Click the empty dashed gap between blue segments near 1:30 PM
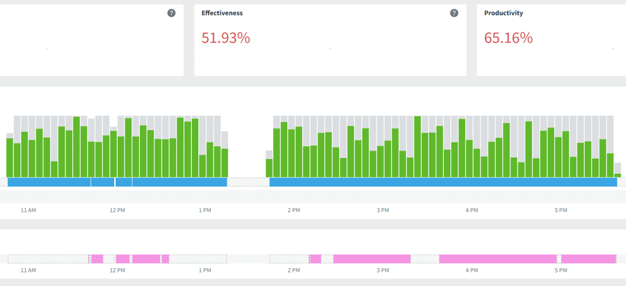This screenshot has width=626, height=286. pyautogui.click(x=248, y=182)
